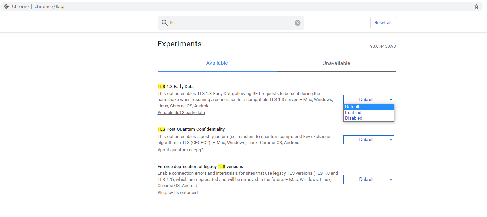The image size is (487, 217).
Task: Click the Chrome label in the address bar
Action: tap(20, 6)
